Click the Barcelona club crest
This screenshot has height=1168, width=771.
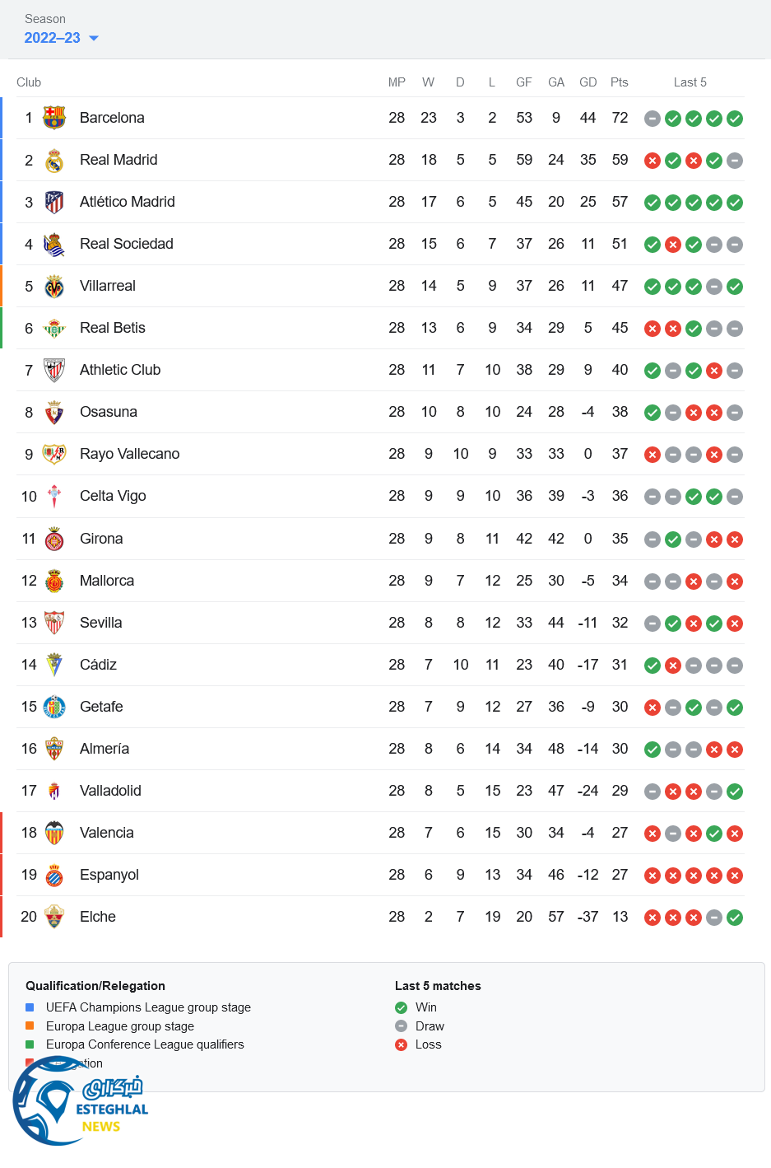click(54, 118)
